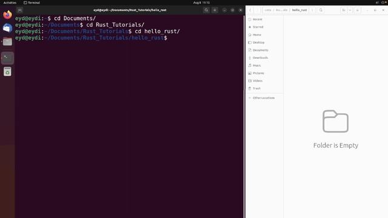
Task: Open the clock and calendar in the top bar
Action: [x=201, y=2]
